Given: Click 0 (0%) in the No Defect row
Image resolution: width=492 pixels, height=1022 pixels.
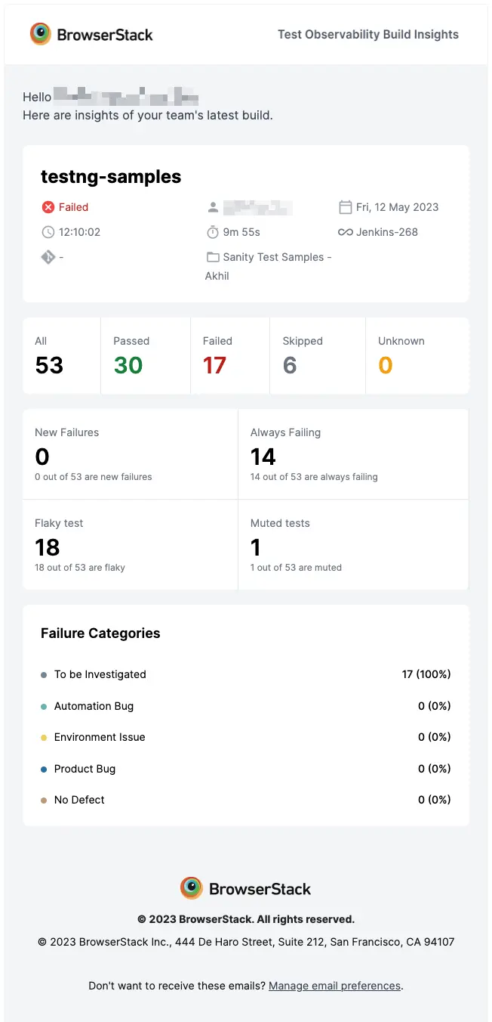Looking at the screenshot, I should point(435,800).
